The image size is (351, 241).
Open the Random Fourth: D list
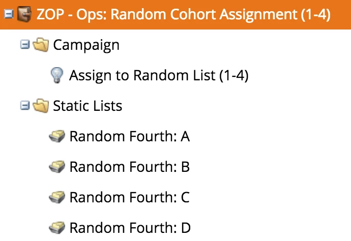[x=130, y=228]
